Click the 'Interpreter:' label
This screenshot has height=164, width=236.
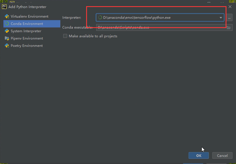pyautogui.click(x=72, y=18)
